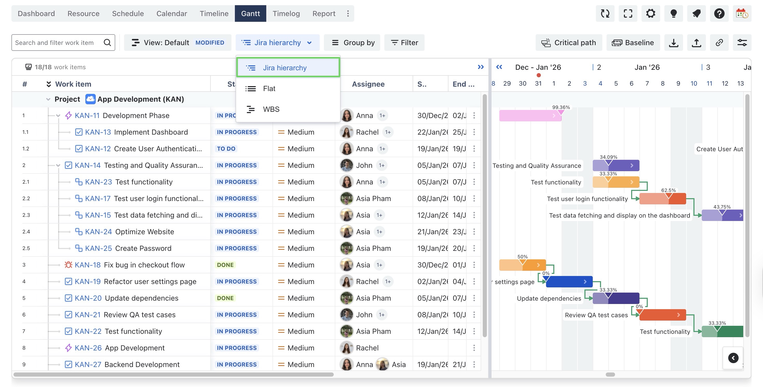Viewport: 763px width, 387px height.
Task: Click the lightbulb tips icon
Action: coord(673,13)
